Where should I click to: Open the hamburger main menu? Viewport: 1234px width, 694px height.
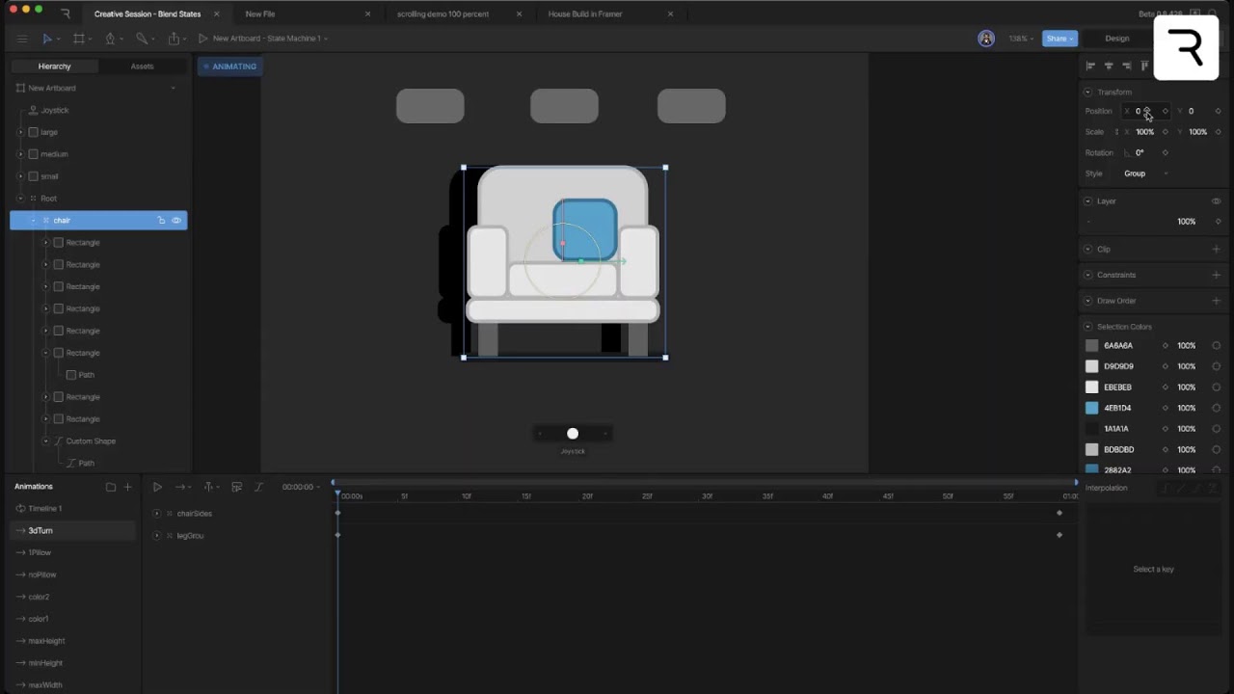click(21, 39)
